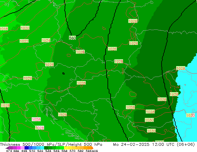Click the orange arrow tip of the legend
197x152 pixels.
click(93, 148)
